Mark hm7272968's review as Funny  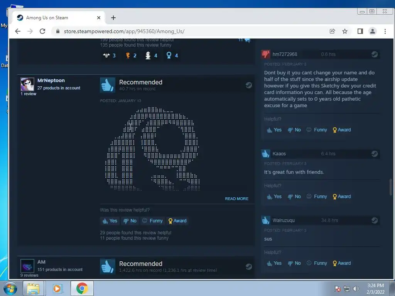pyautogui.click(x=317, y=130)
